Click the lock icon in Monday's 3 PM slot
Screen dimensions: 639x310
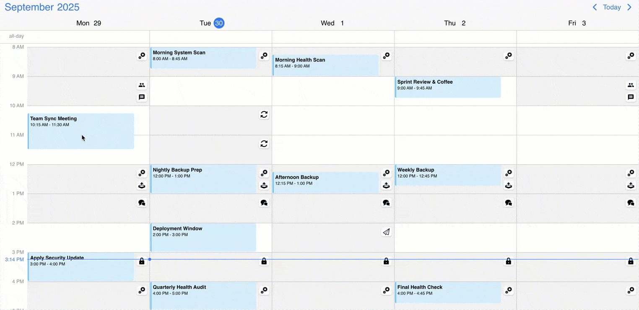pos(142,261)
